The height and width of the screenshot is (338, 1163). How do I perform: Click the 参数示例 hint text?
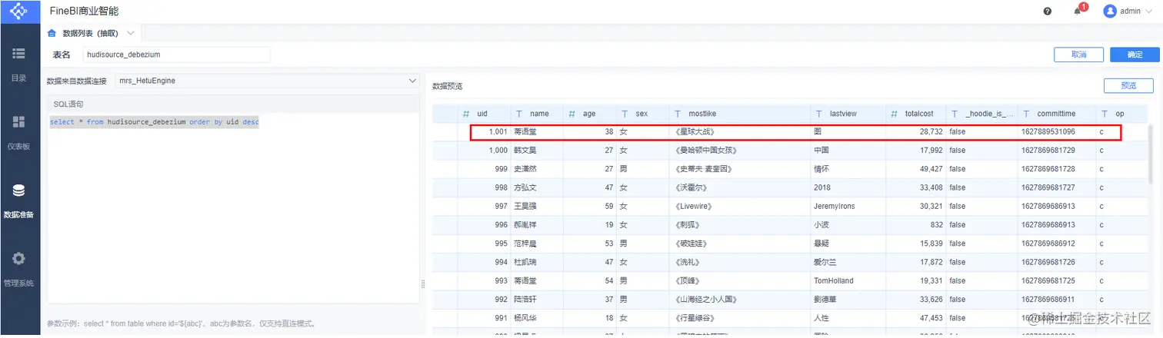181,323
